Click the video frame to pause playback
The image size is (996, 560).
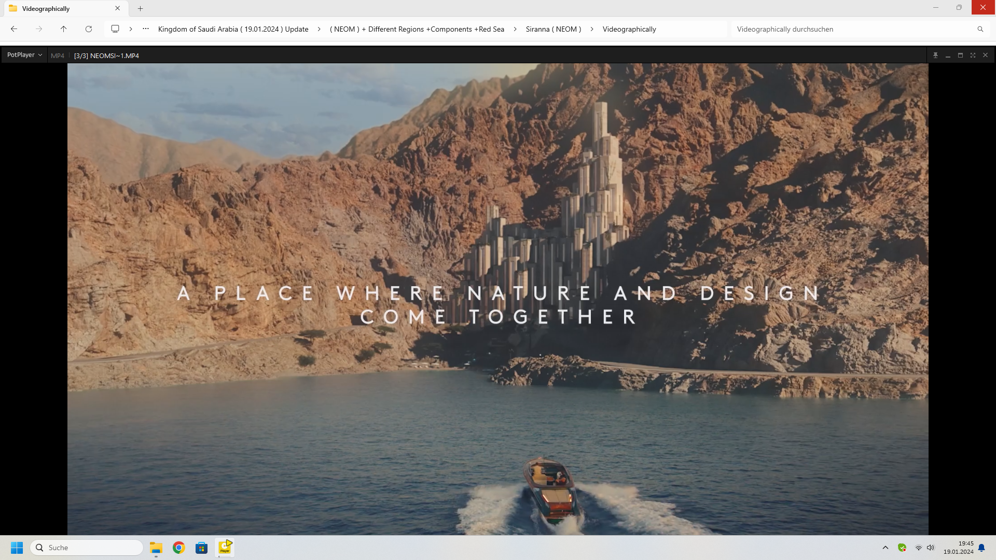[x=497, y=299]
